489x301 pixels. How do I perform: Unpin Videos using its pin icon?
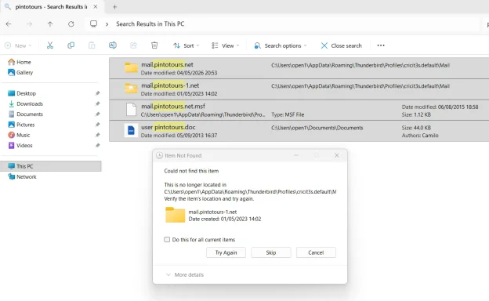tap(98, 145)
